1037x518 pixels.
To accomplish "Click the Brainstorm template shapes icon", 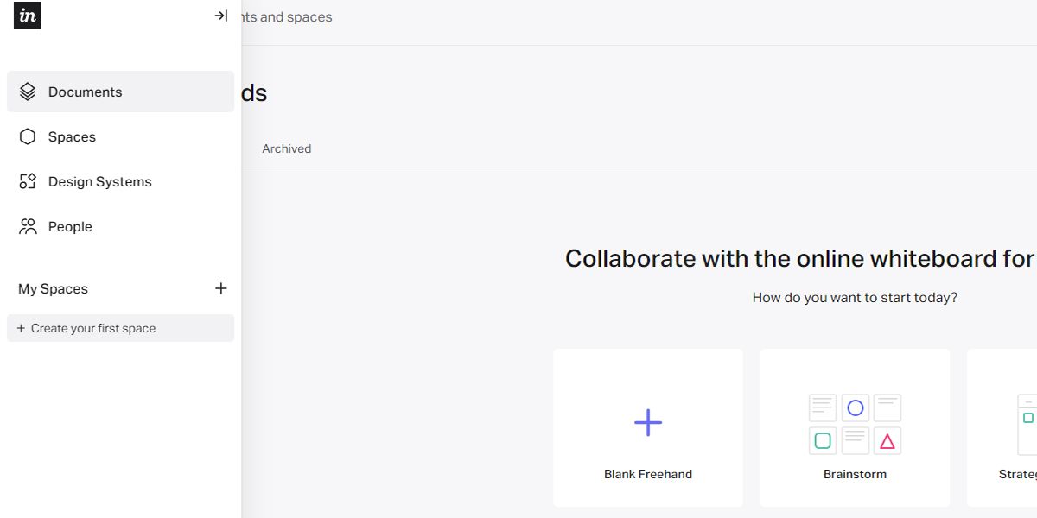I will coord(855,424).
